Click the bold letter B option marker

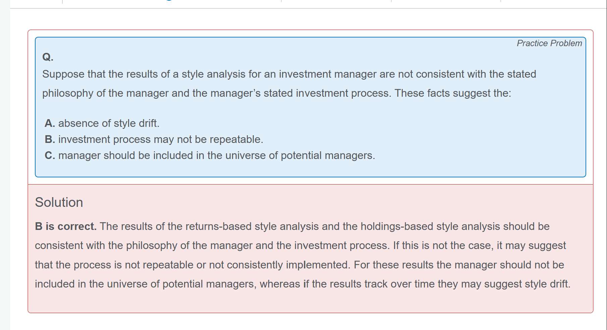click(x=50, y=139)
